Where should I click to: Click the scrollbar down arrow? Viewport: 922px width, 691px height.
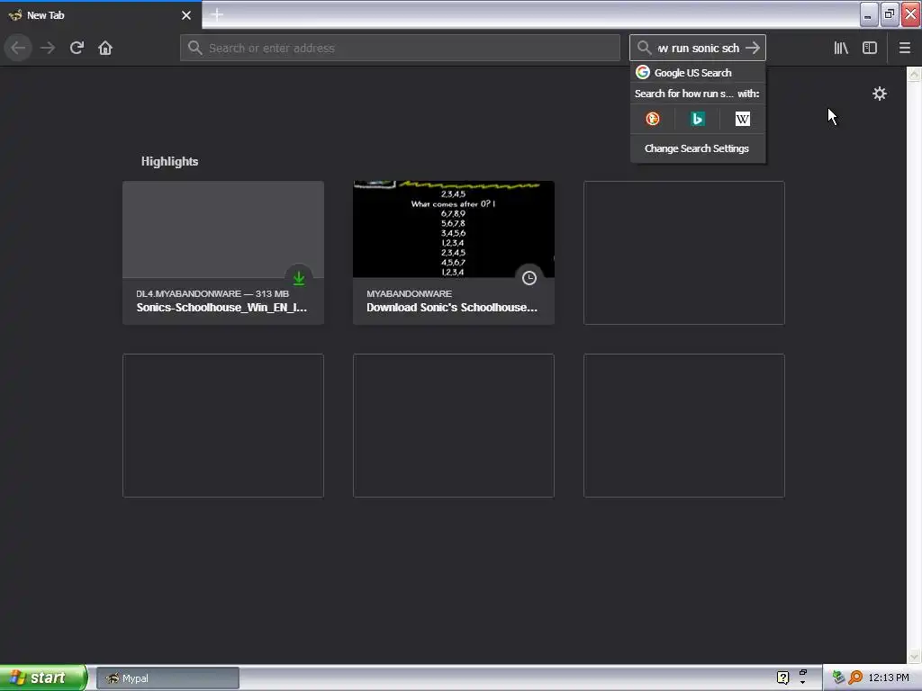(x=914, y=656)
